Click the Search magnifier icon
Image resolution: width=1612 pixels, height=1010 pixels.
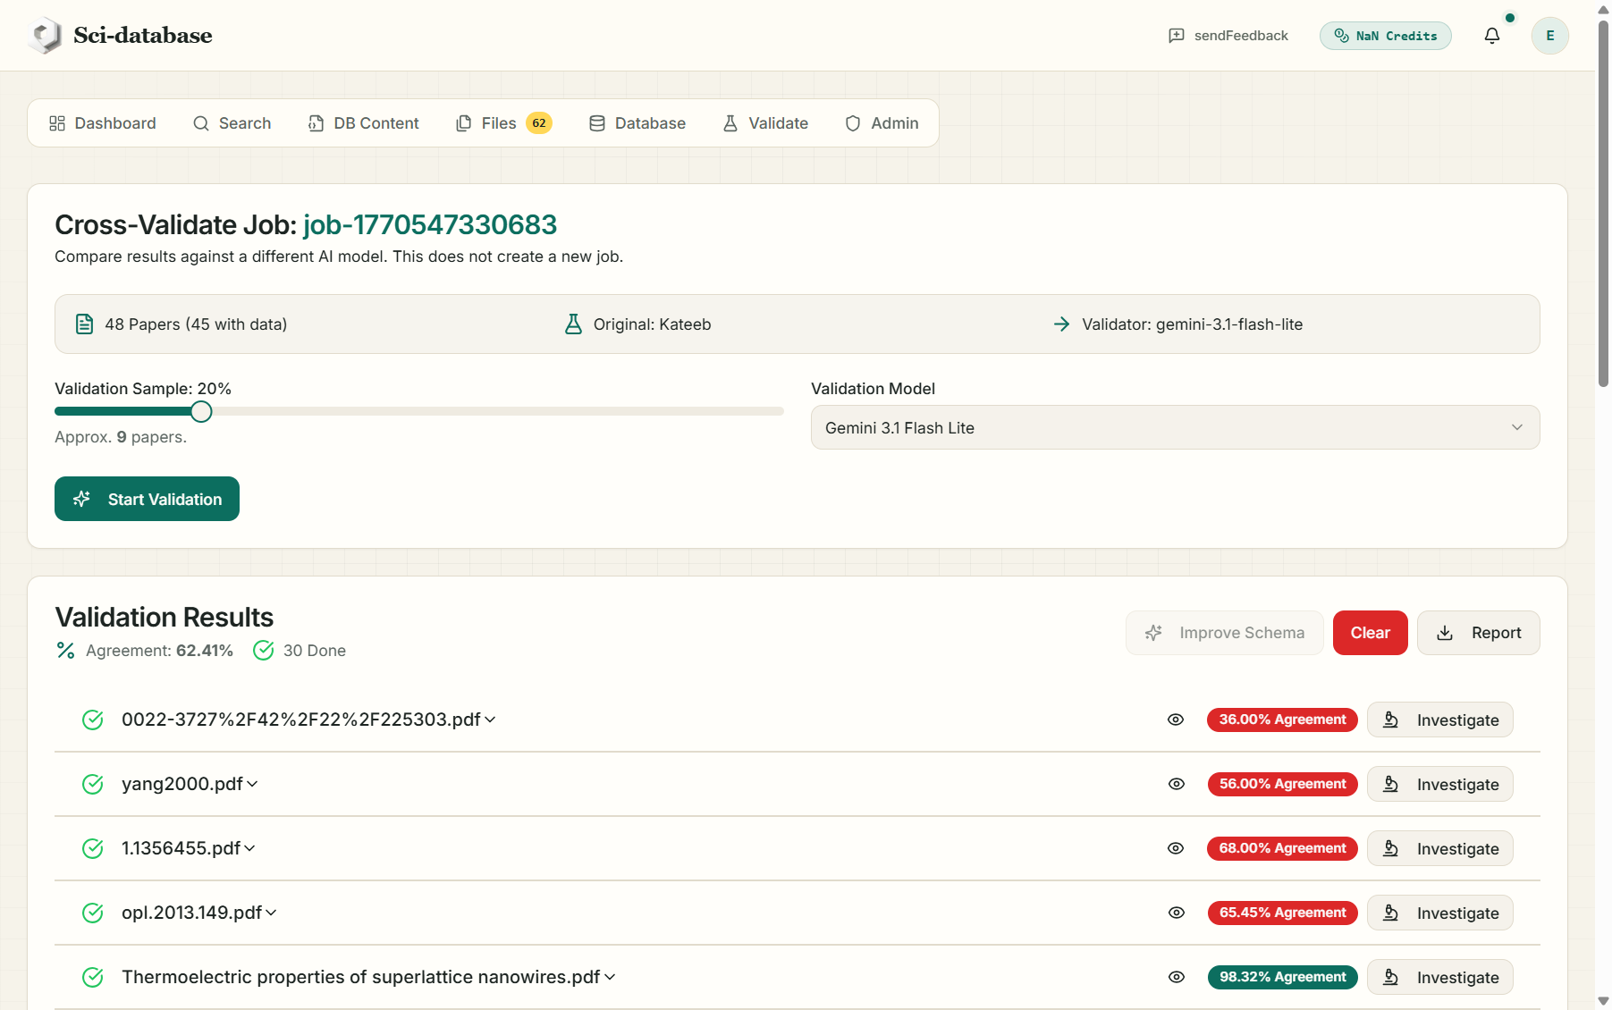tap(201, 123)
